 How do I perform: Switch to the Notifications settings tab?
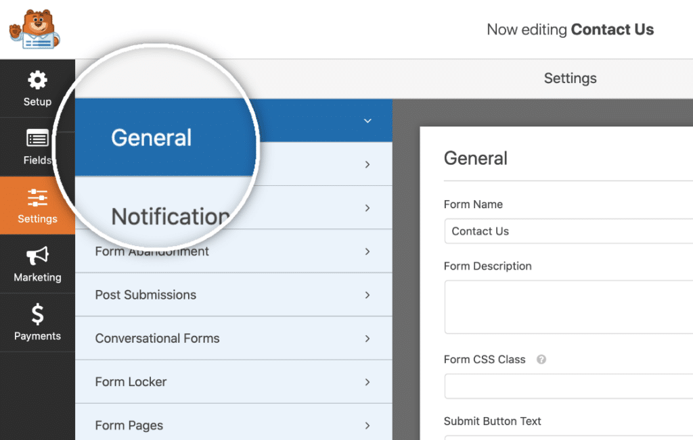169,216
